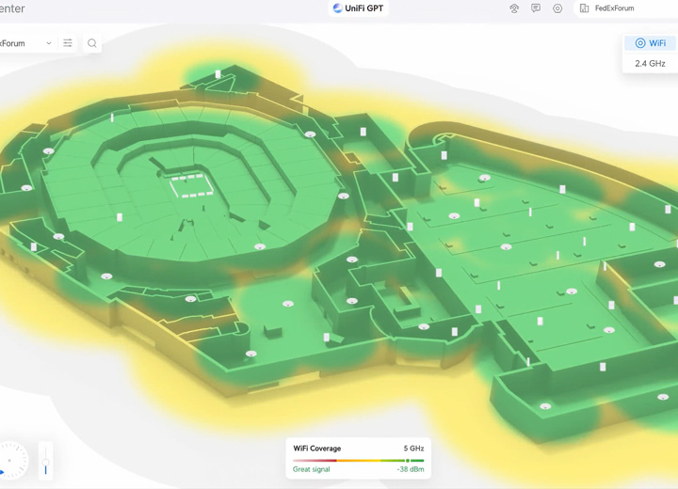The height and width of the screenshot is (489, 678).
Task: Click the WiFi Coverage signal gradient bar
Action: point(358,460)
